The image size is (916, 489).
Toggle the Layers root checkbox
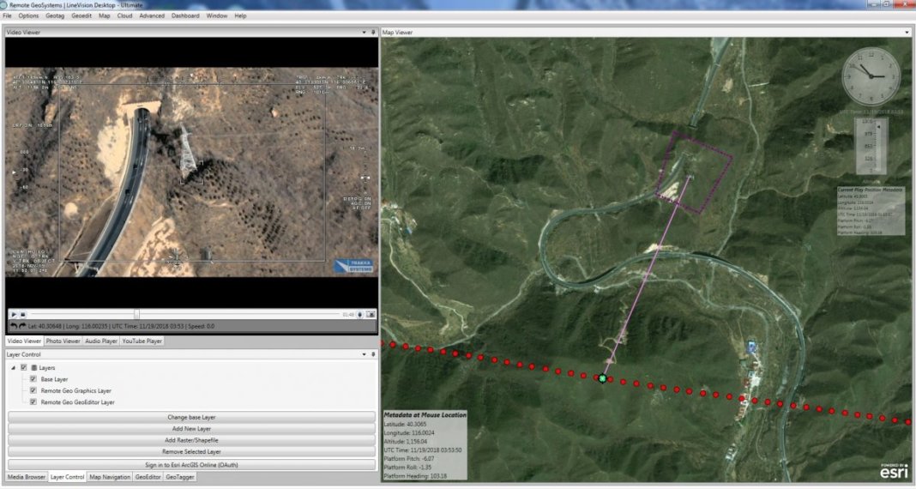24,367
